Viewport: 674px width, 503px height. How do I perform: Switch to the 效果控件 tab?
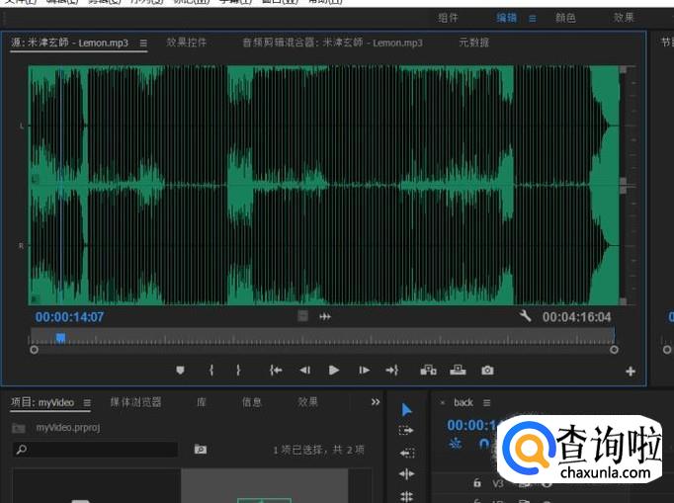[x=187, y=43]
